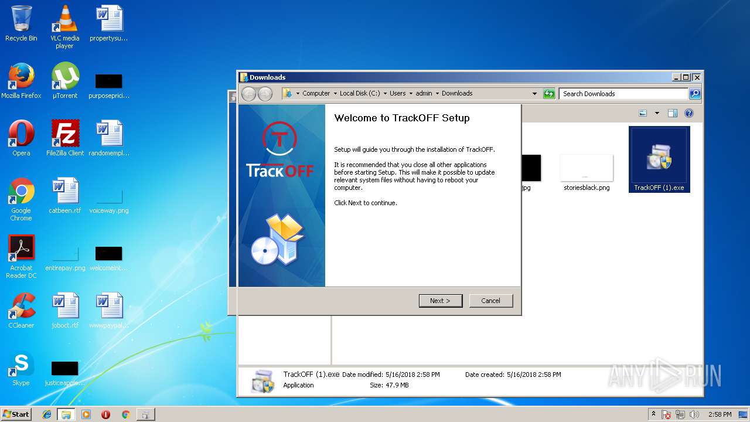Click the search magnifier button
This screenshot has width=750, height=422.
click(x=694, y=93)
